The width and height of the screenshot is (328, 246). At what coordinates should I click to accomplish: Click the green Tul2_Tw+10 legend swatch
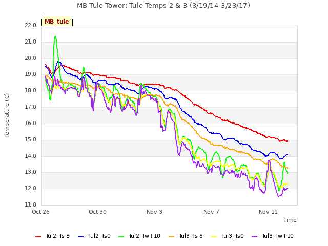tap(121, 237)
